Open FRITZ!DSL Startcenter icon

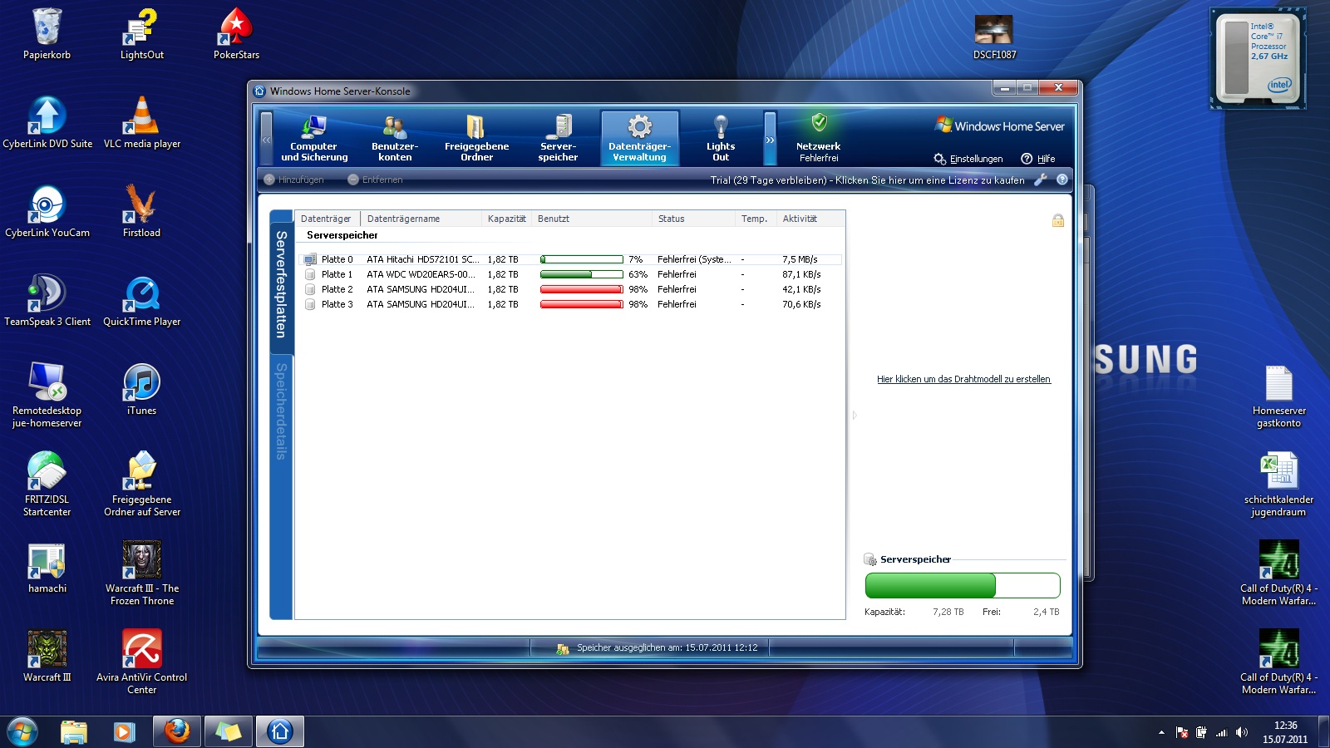[47, 485]
